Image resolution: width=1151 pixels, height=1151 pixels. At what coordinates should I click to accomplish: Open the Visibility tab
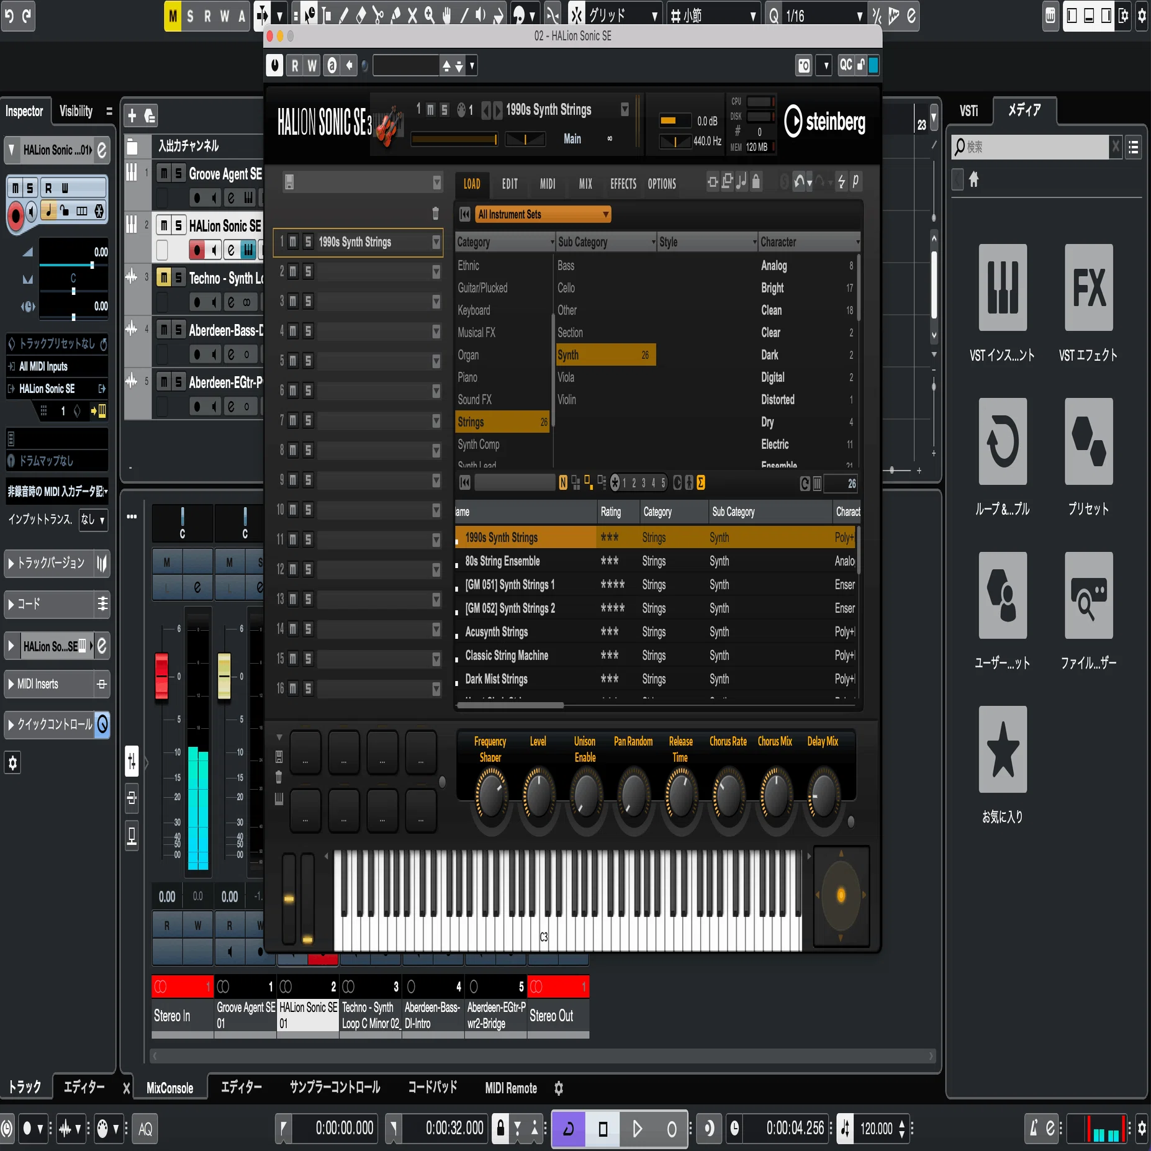pyautogui.click(x=76, y=111)
